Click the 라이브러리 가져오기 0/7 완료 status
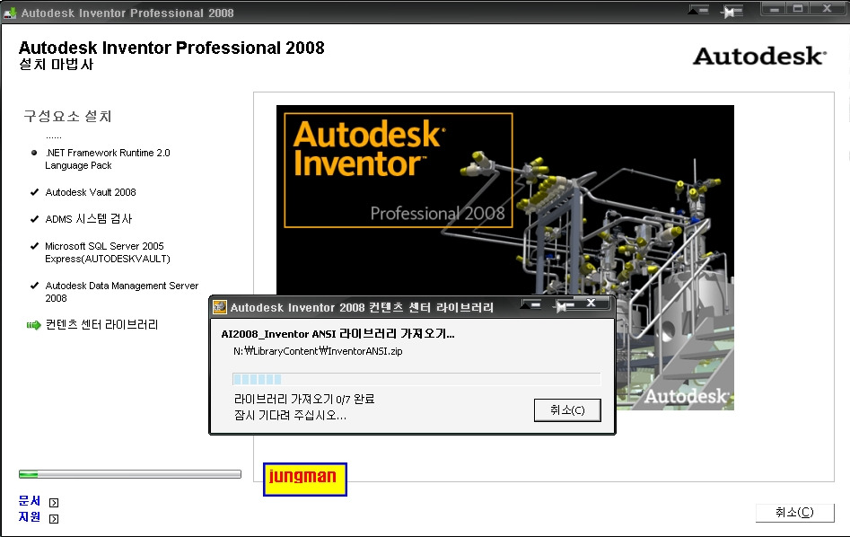This screenshot has width=850, height=537. coord(304,400)
